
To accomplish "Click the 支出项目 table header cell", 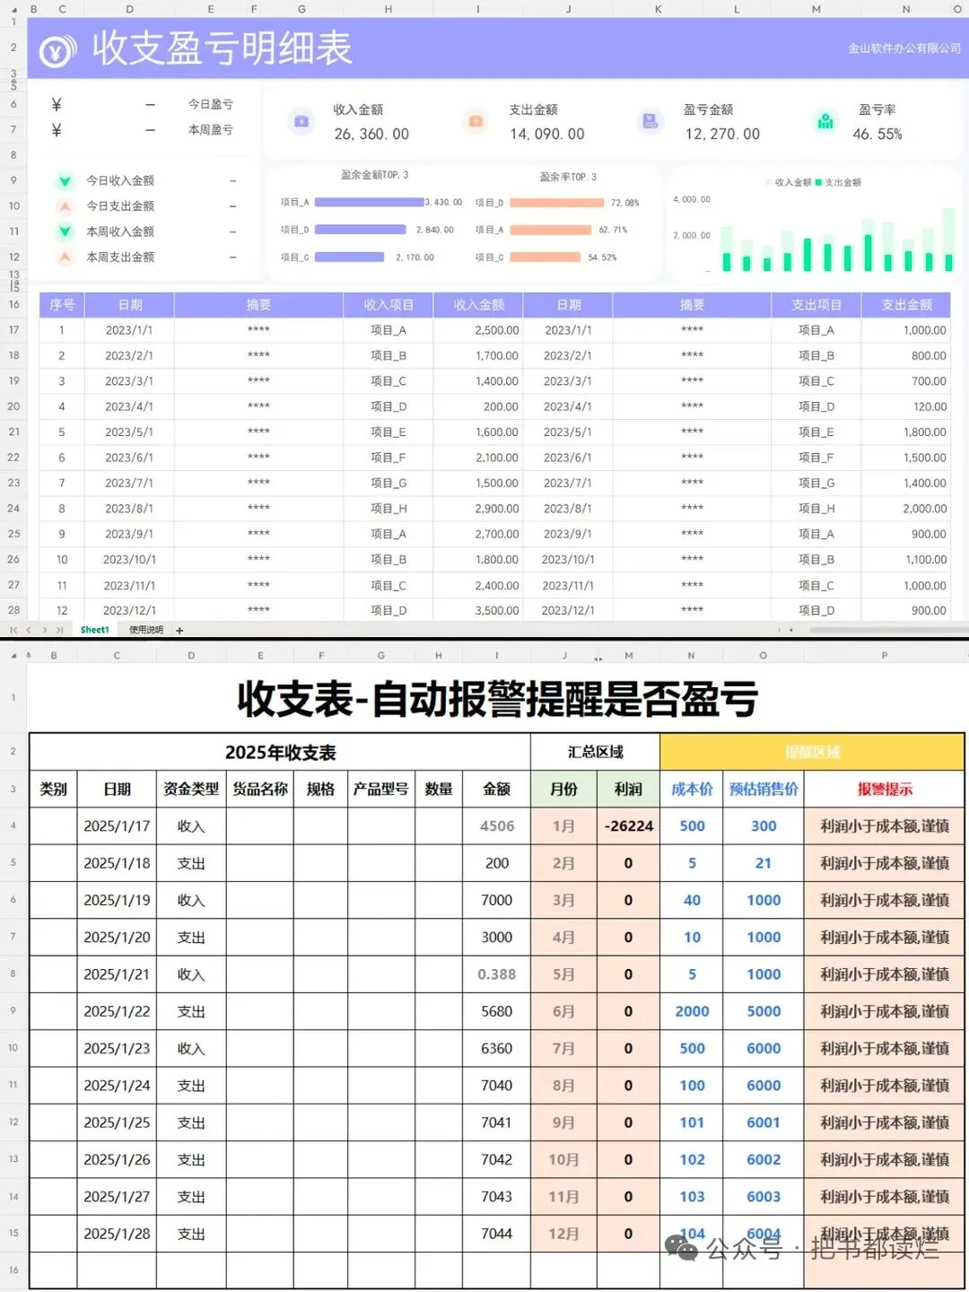I will (x=816, y=305).
